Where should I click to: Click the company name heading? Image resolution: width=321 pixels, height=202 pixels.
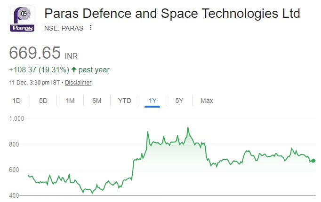[172, 13]
